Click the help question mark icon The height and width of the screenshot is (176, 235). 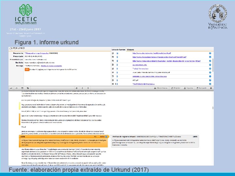coord(211,88)
